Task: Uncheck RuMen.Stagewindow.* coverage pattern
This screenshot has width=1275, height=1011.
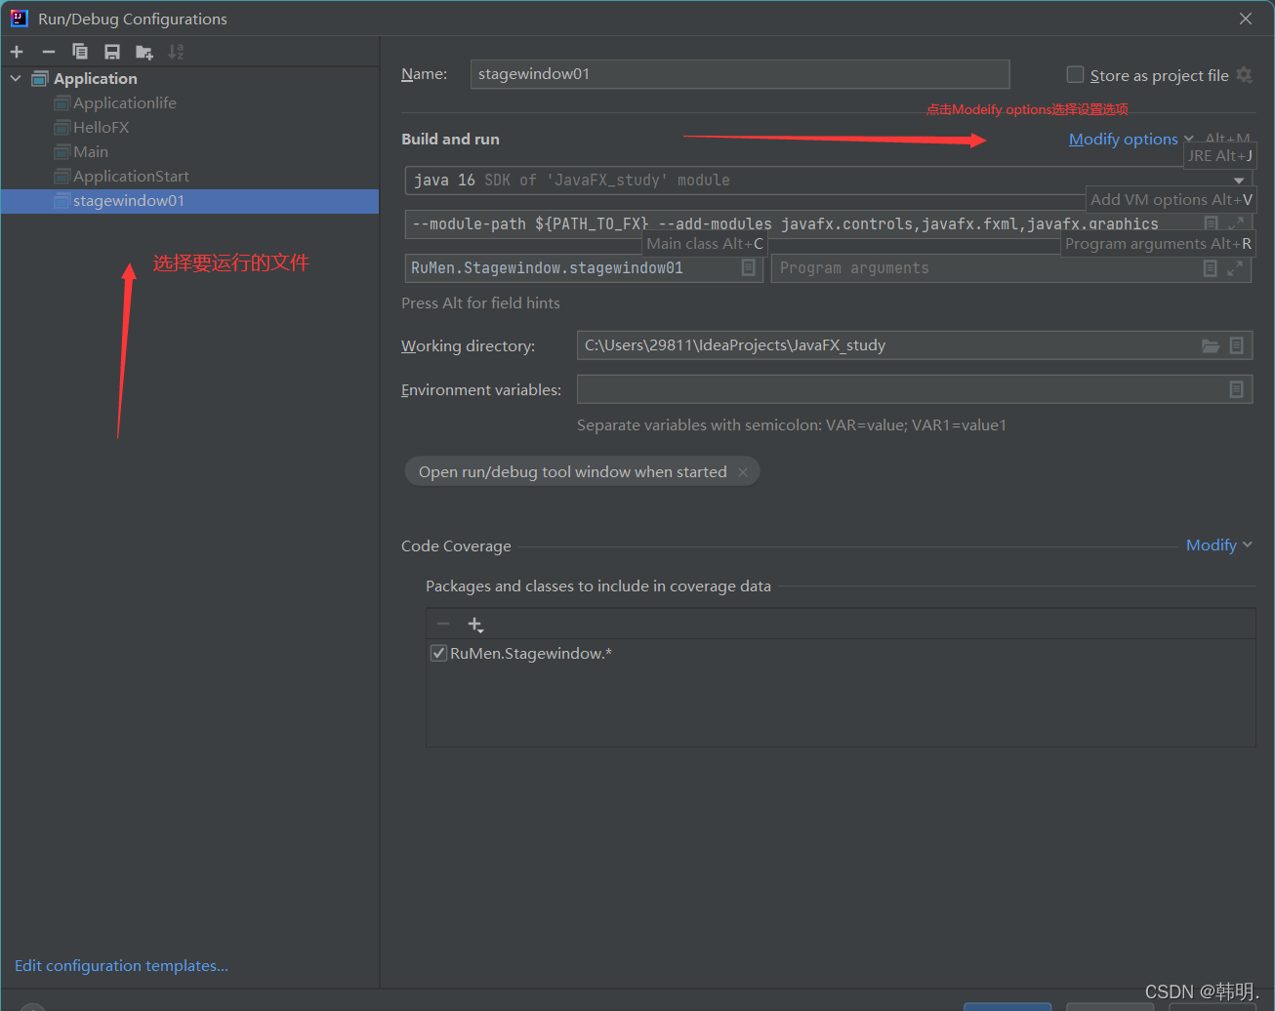Action: tap(439, 654)
